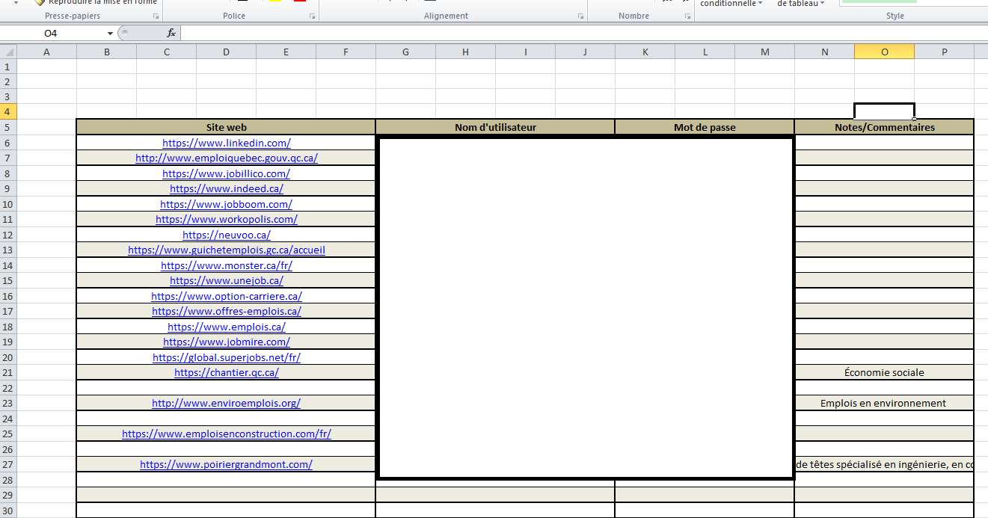Click the select-all corner of the sheet
The image size is (988, 518).
tap(8, 52)
